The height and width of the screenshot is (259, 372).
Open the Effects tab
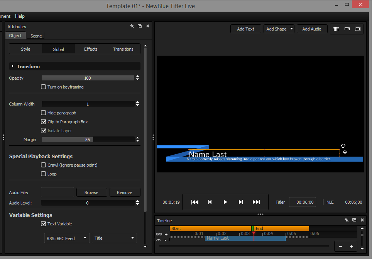pyautogui.click(x=91, y=49)
